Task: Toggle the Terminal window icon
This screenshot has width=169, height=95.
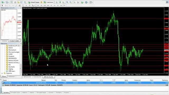Action: (x=22, y=2)
